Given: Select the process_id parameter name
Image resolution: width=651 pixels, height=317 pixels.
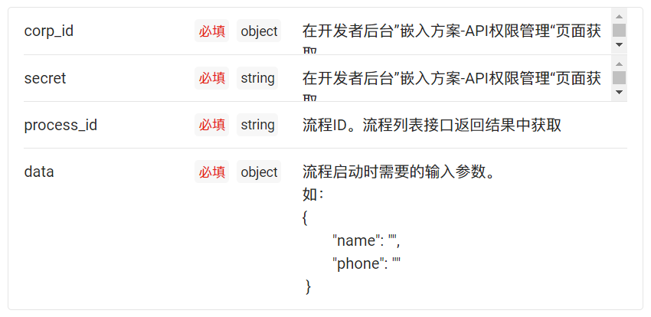Looking at the screenshot, I should click(x=61, y=125).
